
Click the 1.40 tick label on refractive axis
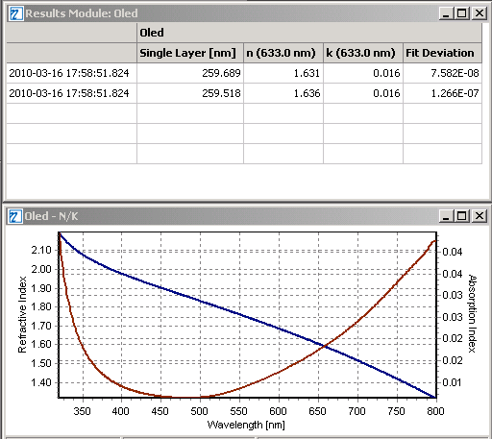coord(41,382)
